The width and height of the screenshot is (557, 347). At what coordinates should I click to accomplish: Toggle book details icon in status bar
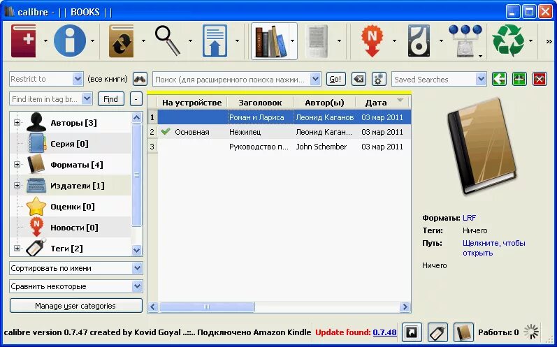point(463,332)
